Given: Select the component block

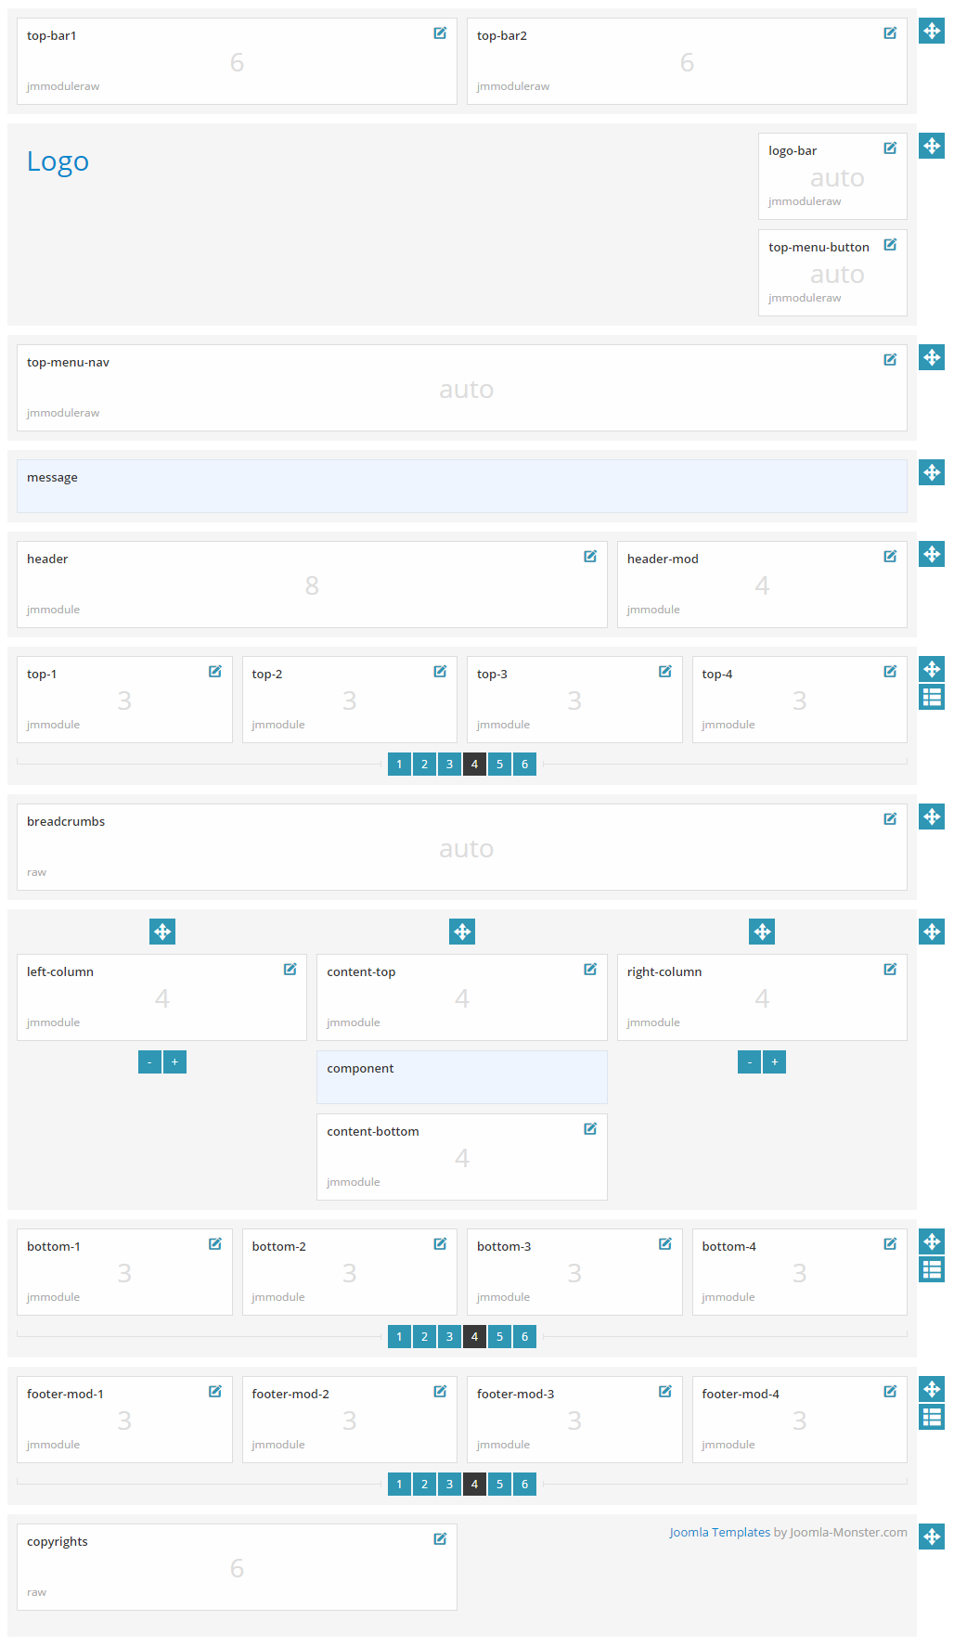Looking at the screenshot, I should pos(462,1077).
